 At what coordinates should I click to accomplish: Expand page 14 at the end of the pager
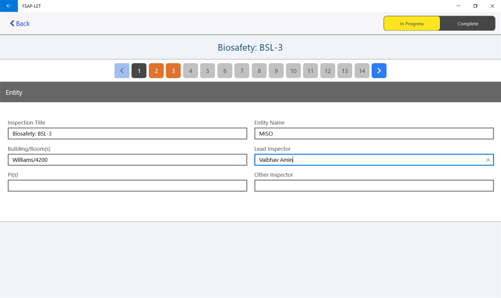pos(362,70)
